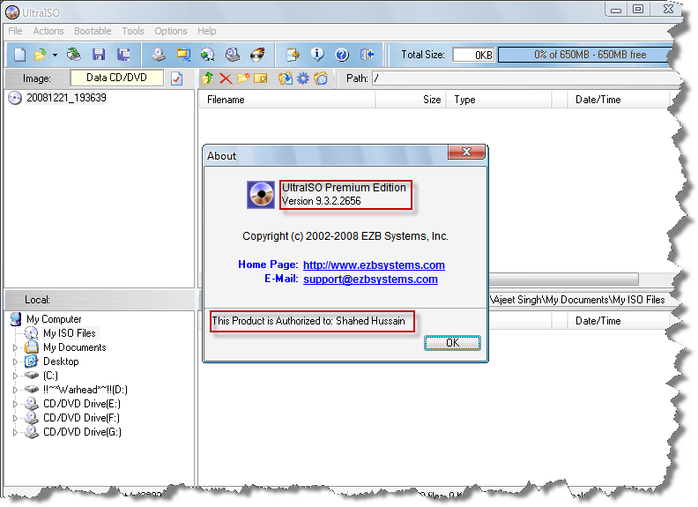Click the Extract folder with blue arrow icon
The height and width of the screenshot is (507, 698).
coord(286,78)
